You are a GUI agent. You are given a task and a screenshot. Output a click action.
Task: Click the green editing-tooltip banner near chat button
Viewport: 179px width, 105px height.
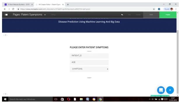[x=160, y=96]
